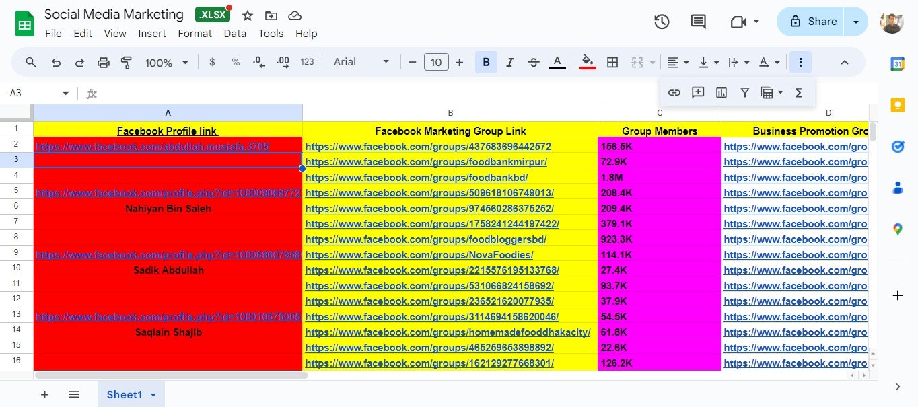Open text wrapping dropdown
This screenshot has height=407, width=918.
pyautogui.click(x=739, y=62)
